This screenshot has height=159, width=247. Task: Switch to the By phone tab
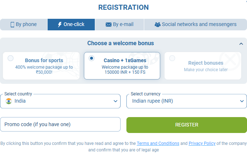pos(24,25)
